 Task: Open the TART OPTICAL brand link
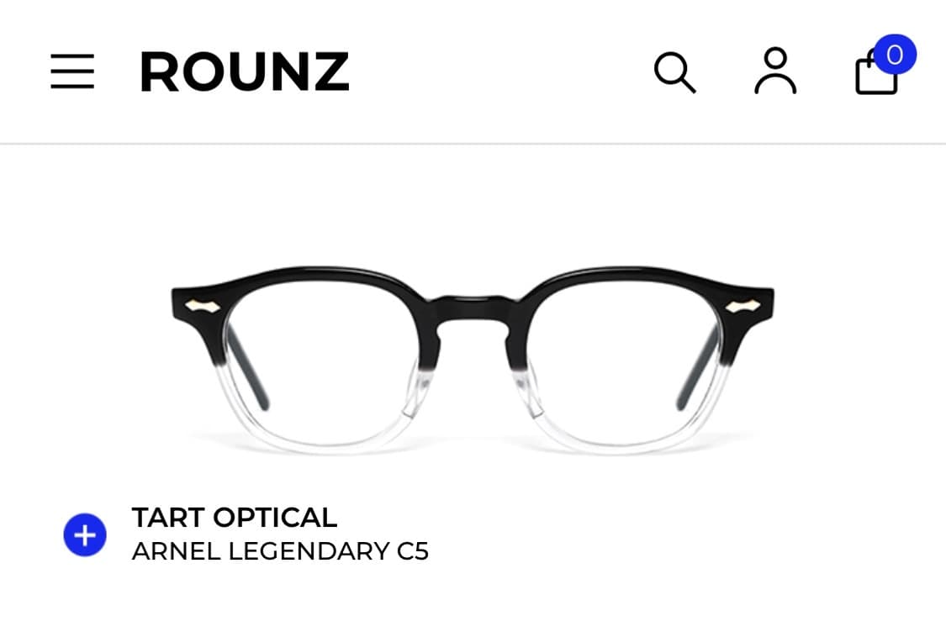234,518
